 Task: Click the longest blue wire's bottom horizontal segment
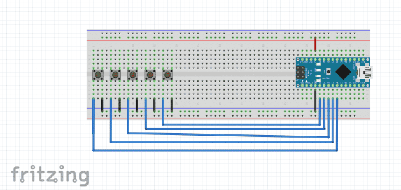[x=215, y=150]
